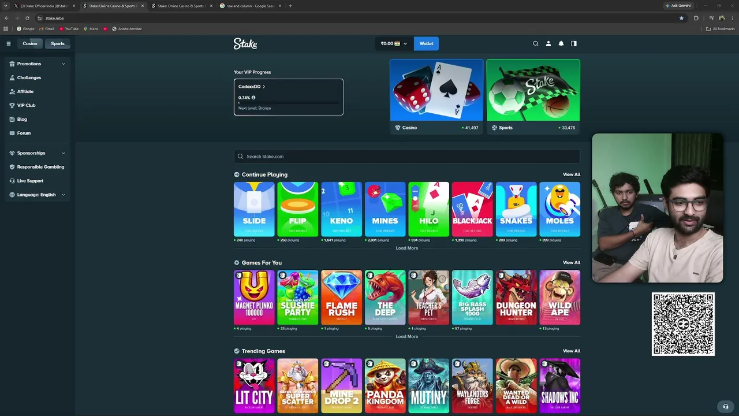Open the Maps bookmark
Screen dimensions: 739x416
click(x=91, y=29)
